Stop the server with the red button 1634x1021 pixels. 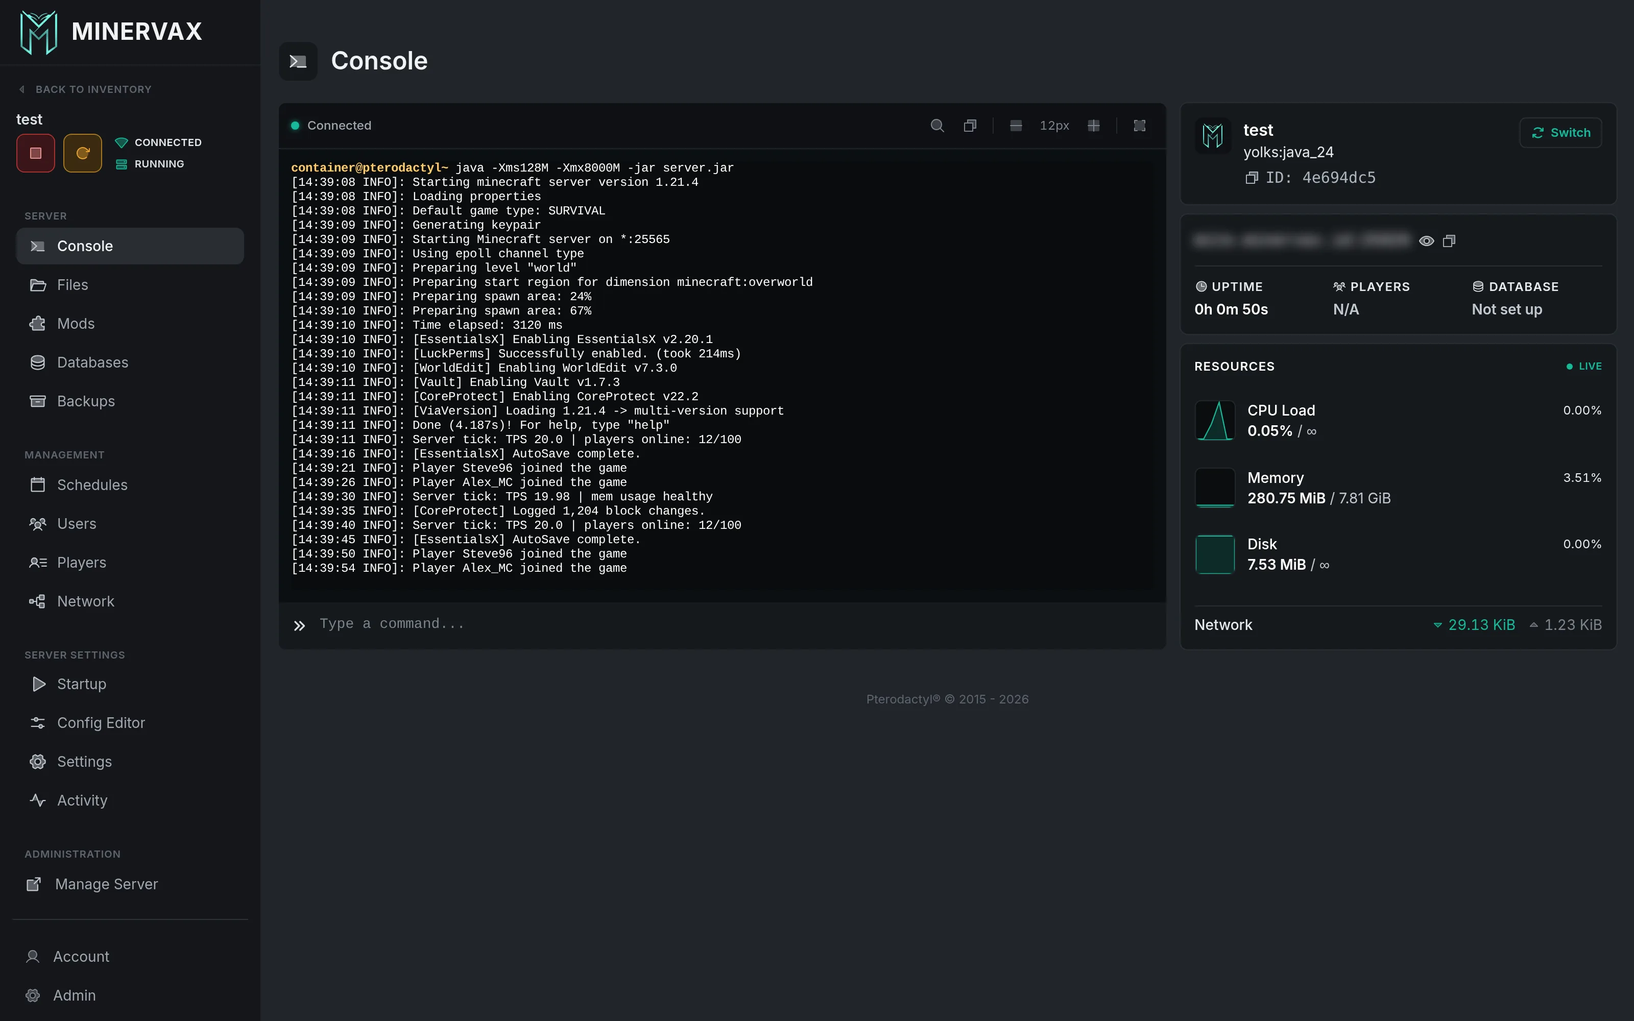(x=36, y=153)
